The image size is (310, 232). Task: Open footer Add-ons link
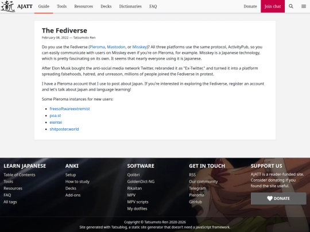tap(73, 195)
